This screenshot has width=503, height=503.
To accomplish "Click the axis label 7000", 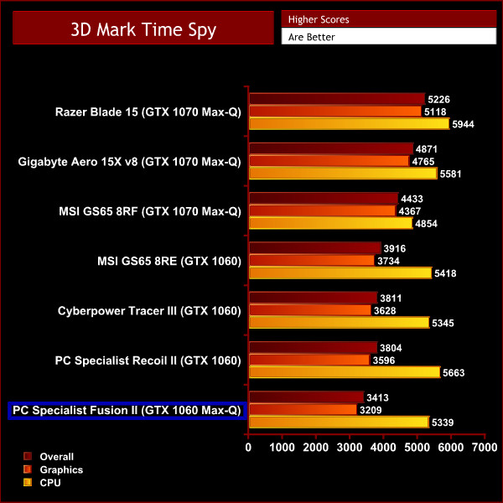I will click(x=485, y=447).
